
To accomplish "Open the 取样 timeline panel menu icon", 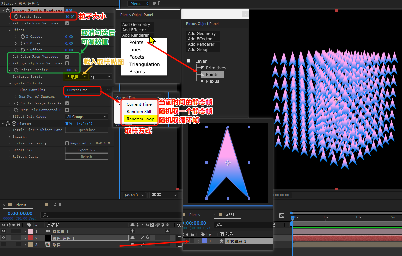I will (240, 215).
